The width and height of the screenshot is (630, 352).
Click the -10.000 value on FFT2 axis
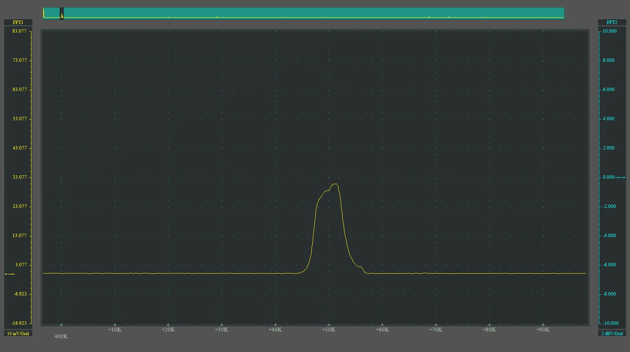610,323
